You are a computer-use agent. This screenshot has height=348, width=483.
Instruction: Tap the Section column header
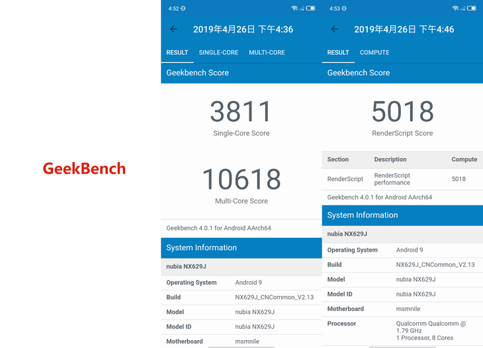[338, 159]
